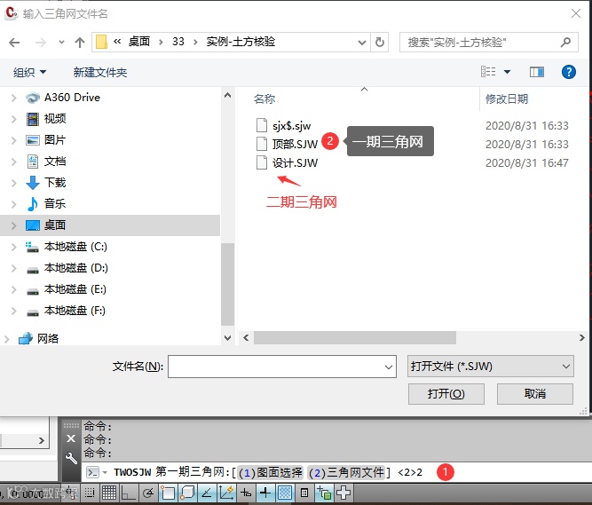Open file type 打开文件 (*.SJW) dropdown
The image size is (592, 505).
coord(491,367)
